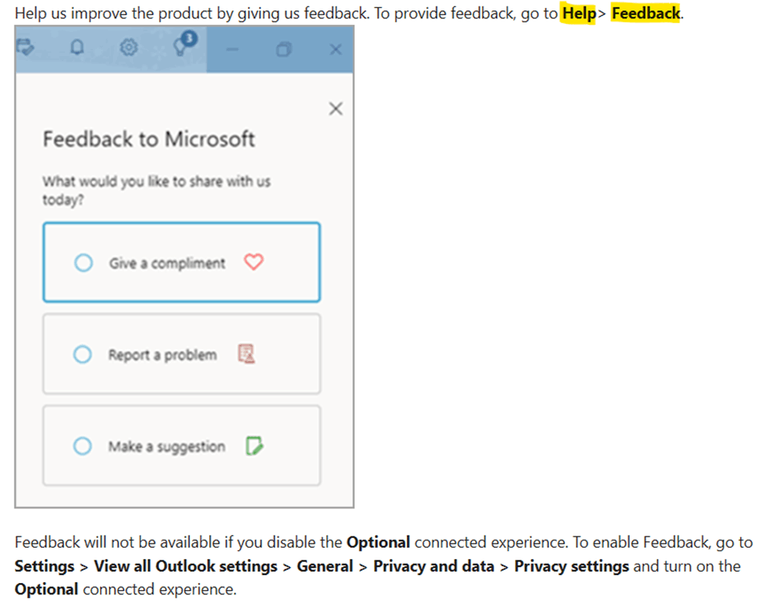Open notifications via the bell icon

click(x=76, y=48)
